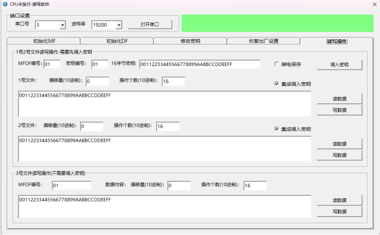Viewport: 380px width, 235px height.
Task: Click 读数据 for 3号文件
Action: point(339,200)
